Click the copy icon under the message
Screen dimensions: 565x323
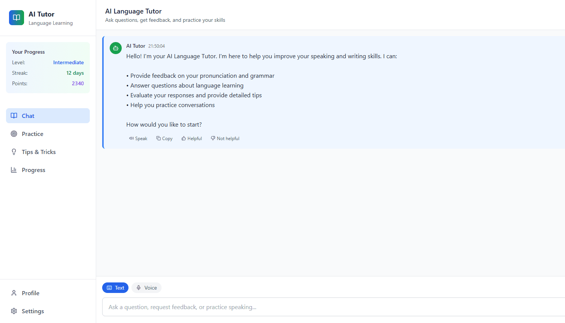click(159, 139)
